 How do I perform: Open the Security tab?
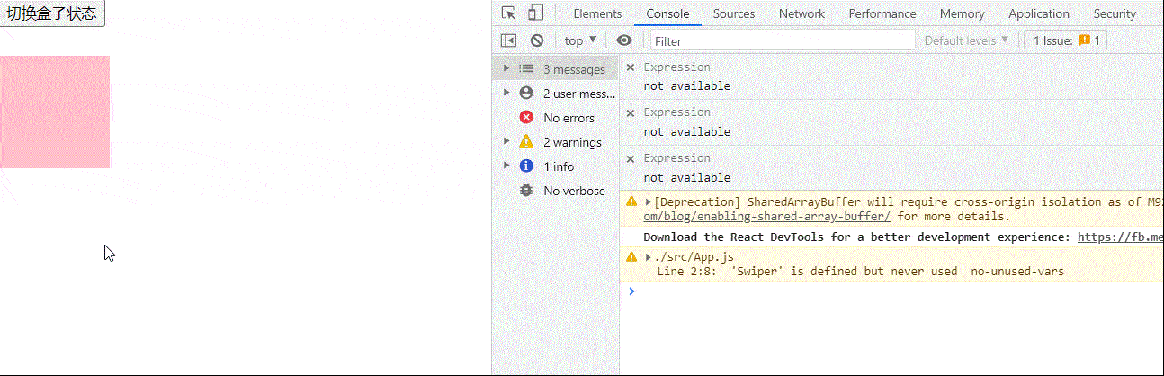(1115, 13)
